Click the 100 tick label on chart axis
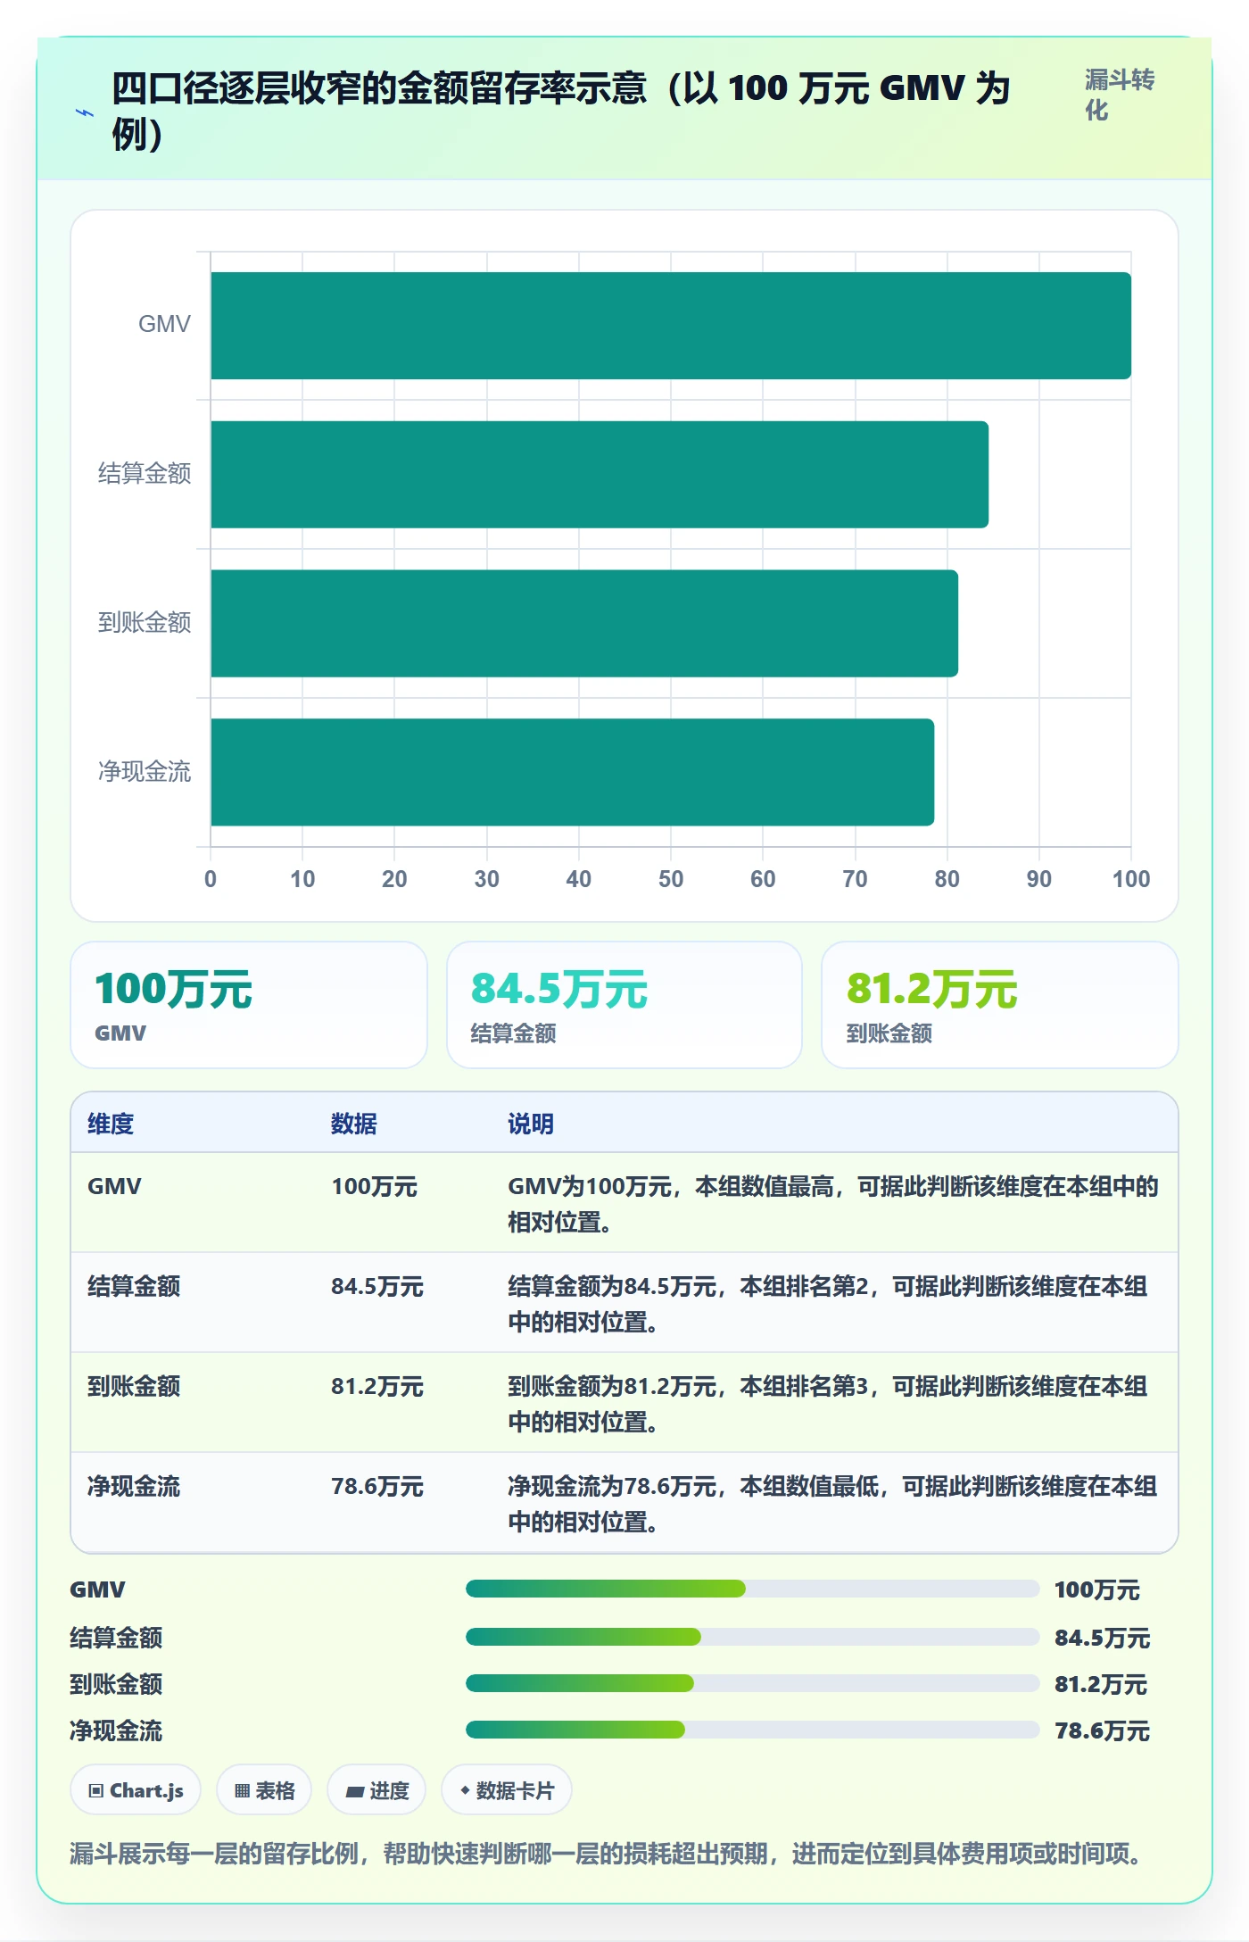The width and height of the screenshot is (1249, 1942). (x=1130, y=879)
